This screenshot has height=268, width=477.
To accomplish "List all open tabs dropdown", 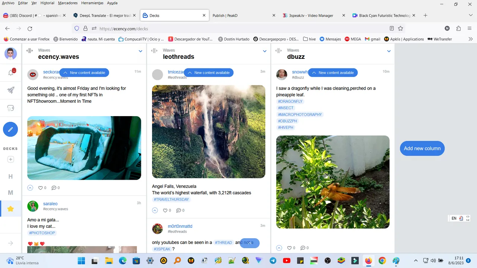I will [x=470, y=16].
